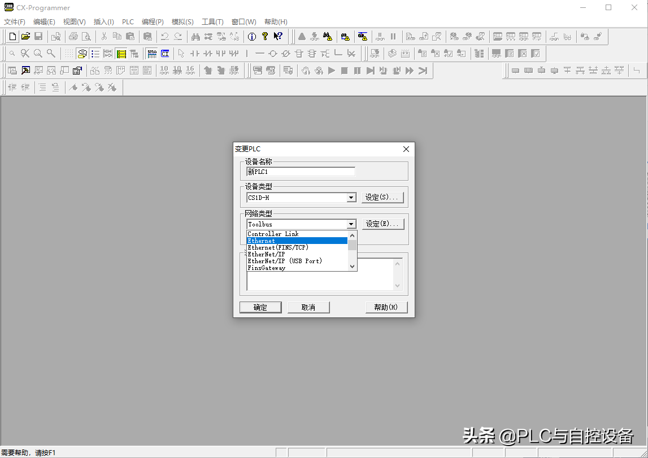Image resolution: width=648 pixels, height=458 pixels.
Task: Select Ethernet(FINS/TCP) from network list
Action: tap(278, 247)
